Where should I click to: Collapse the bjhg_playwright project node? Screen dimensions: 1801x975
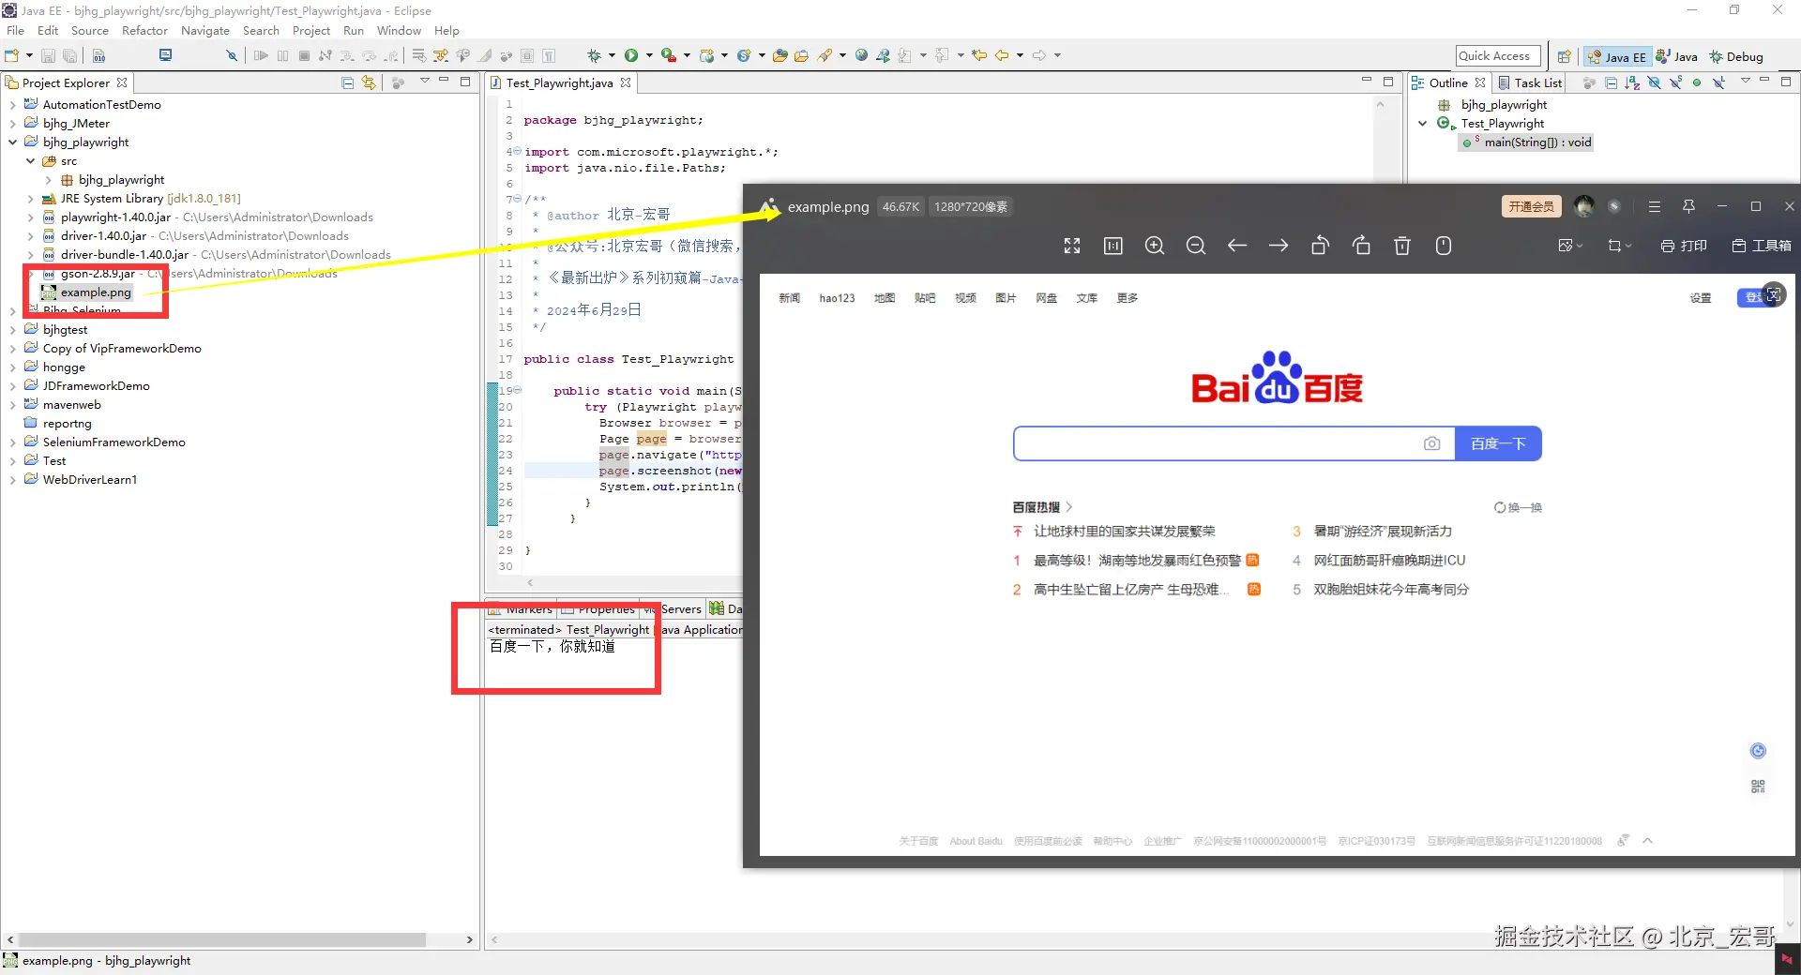[x=13, y=142]
